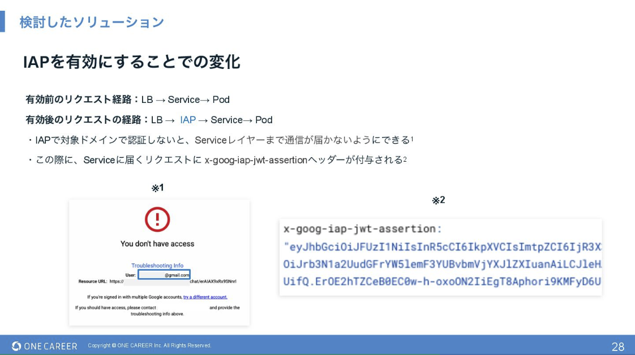Click the ※2 footnote marker

[x=439, y=200]
